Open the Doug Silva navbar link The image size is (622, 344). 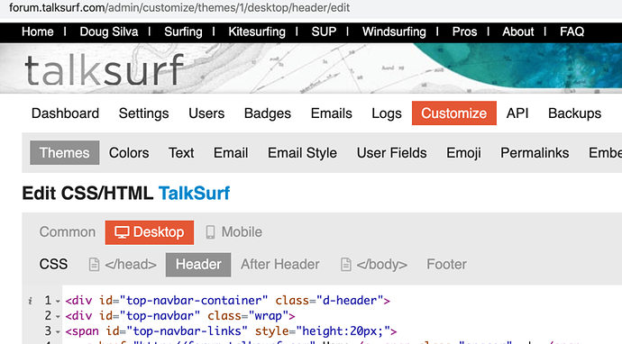[109, 32]
